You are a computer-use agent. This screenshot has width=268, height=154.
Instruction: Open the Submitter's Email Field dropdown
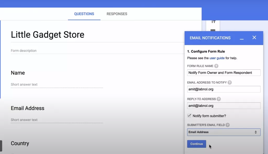[224, 132]
